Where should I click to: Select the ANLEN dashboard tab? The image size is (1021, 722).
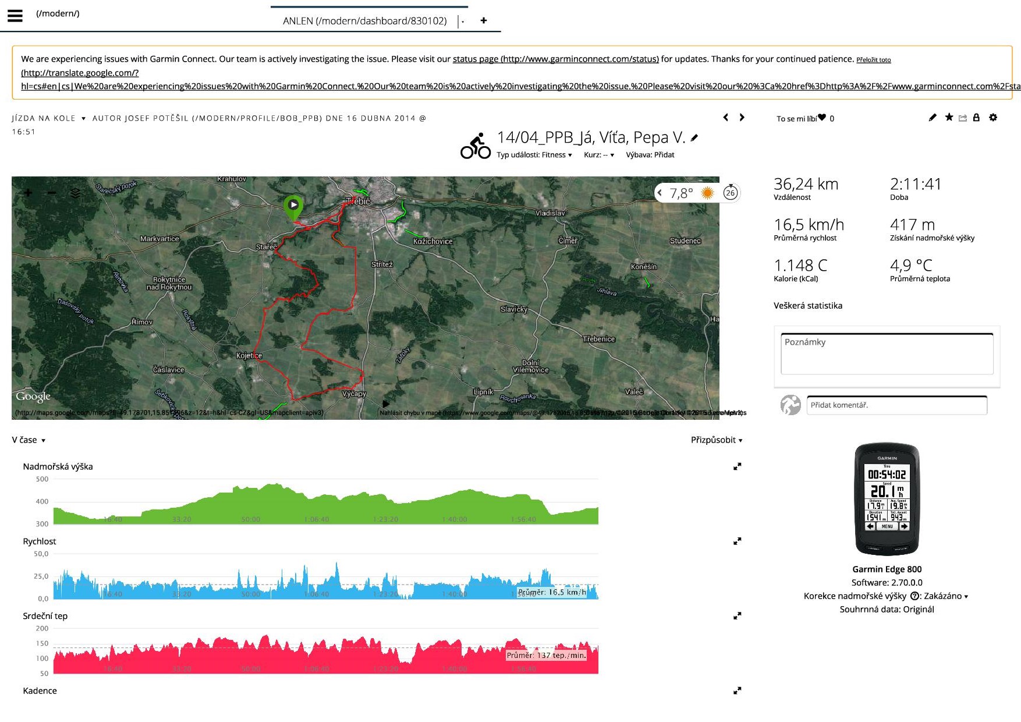364,21
